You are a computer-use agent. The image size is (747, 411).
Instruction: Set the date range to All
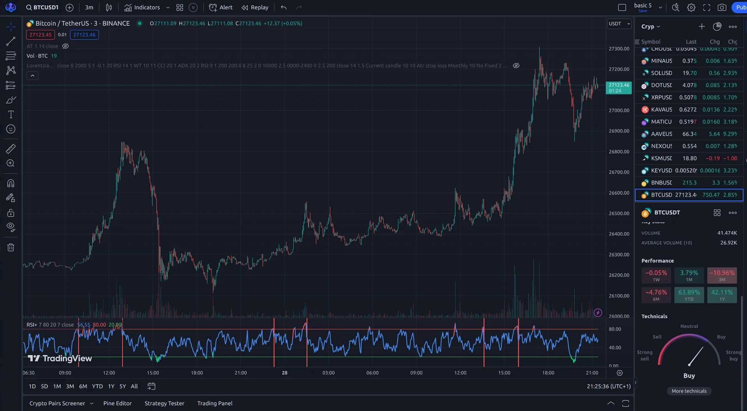point(134,386)
